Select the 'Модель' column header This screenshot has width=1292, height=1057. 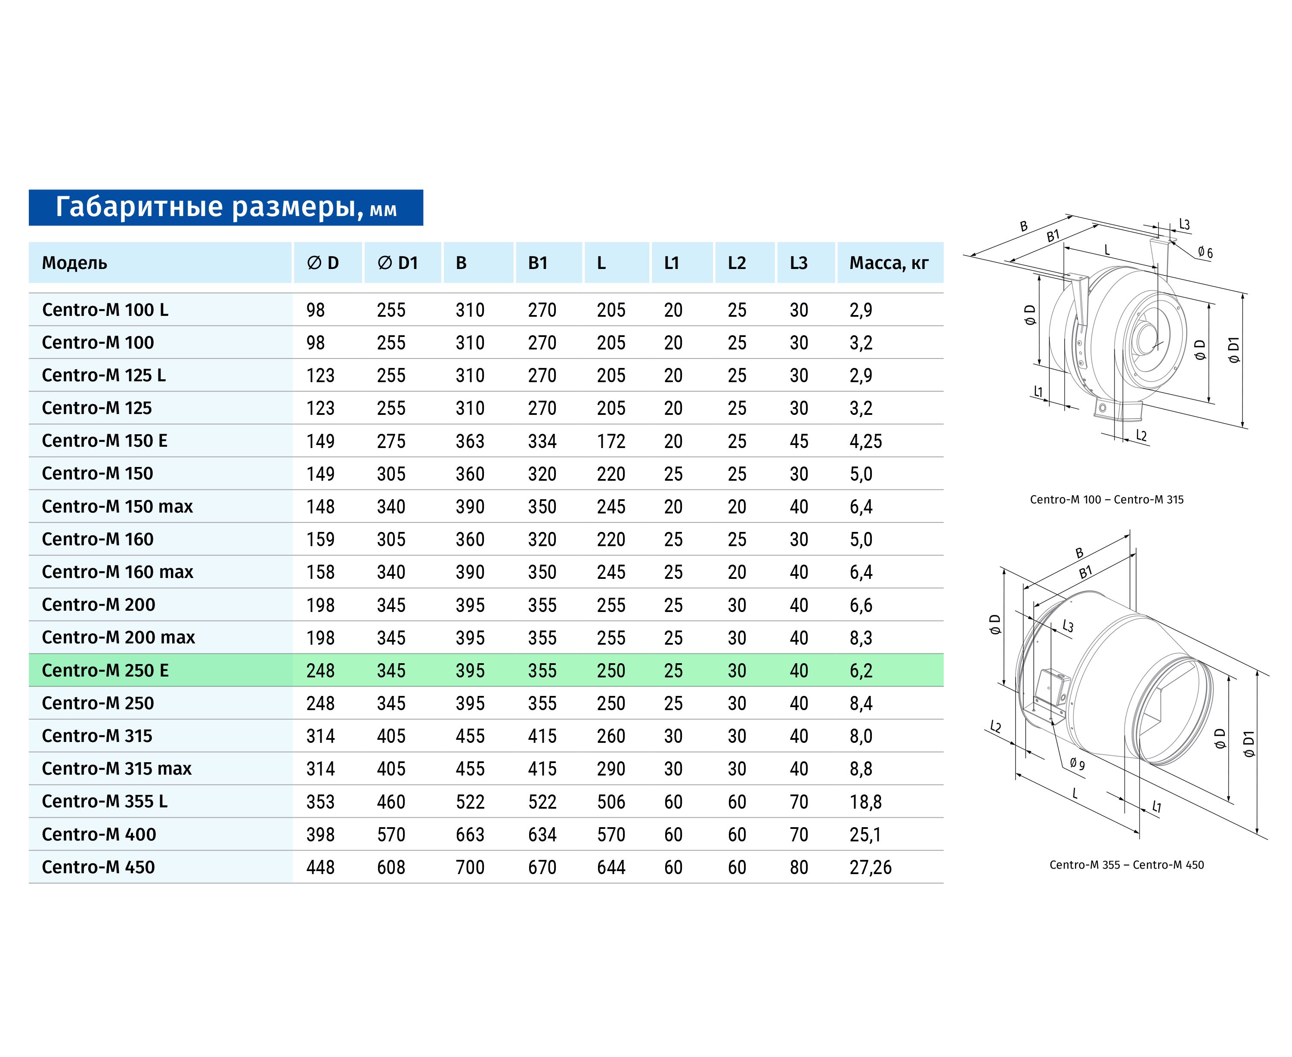74,263
